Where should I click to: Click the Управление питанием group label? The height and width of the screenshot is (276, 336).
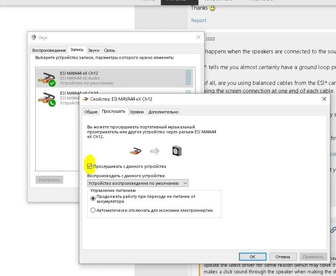[113, 190]
